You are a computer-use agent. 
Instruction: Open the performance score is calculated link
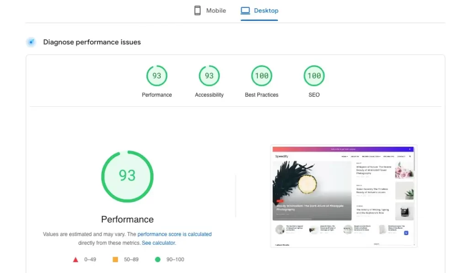pyautogui.click(x=175, y=234)
